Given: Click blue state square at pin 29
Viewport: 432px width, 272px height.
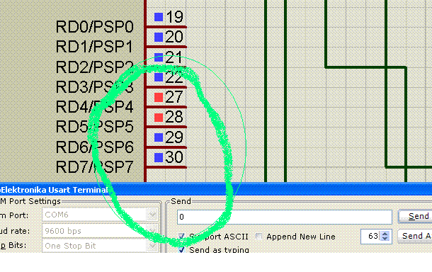Looking at the screenshot, I should (x=159, y=137).
